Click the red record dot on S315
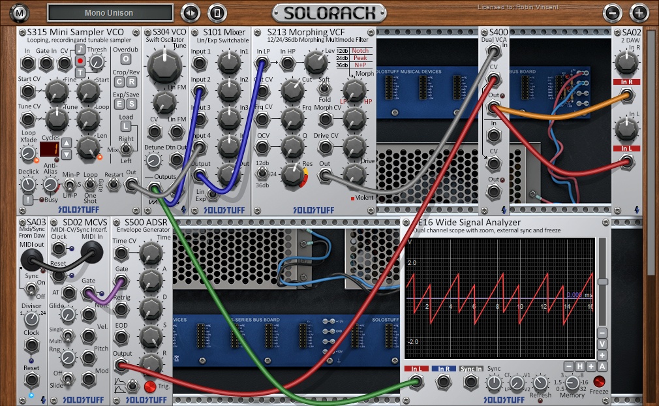 click(80, 61)
